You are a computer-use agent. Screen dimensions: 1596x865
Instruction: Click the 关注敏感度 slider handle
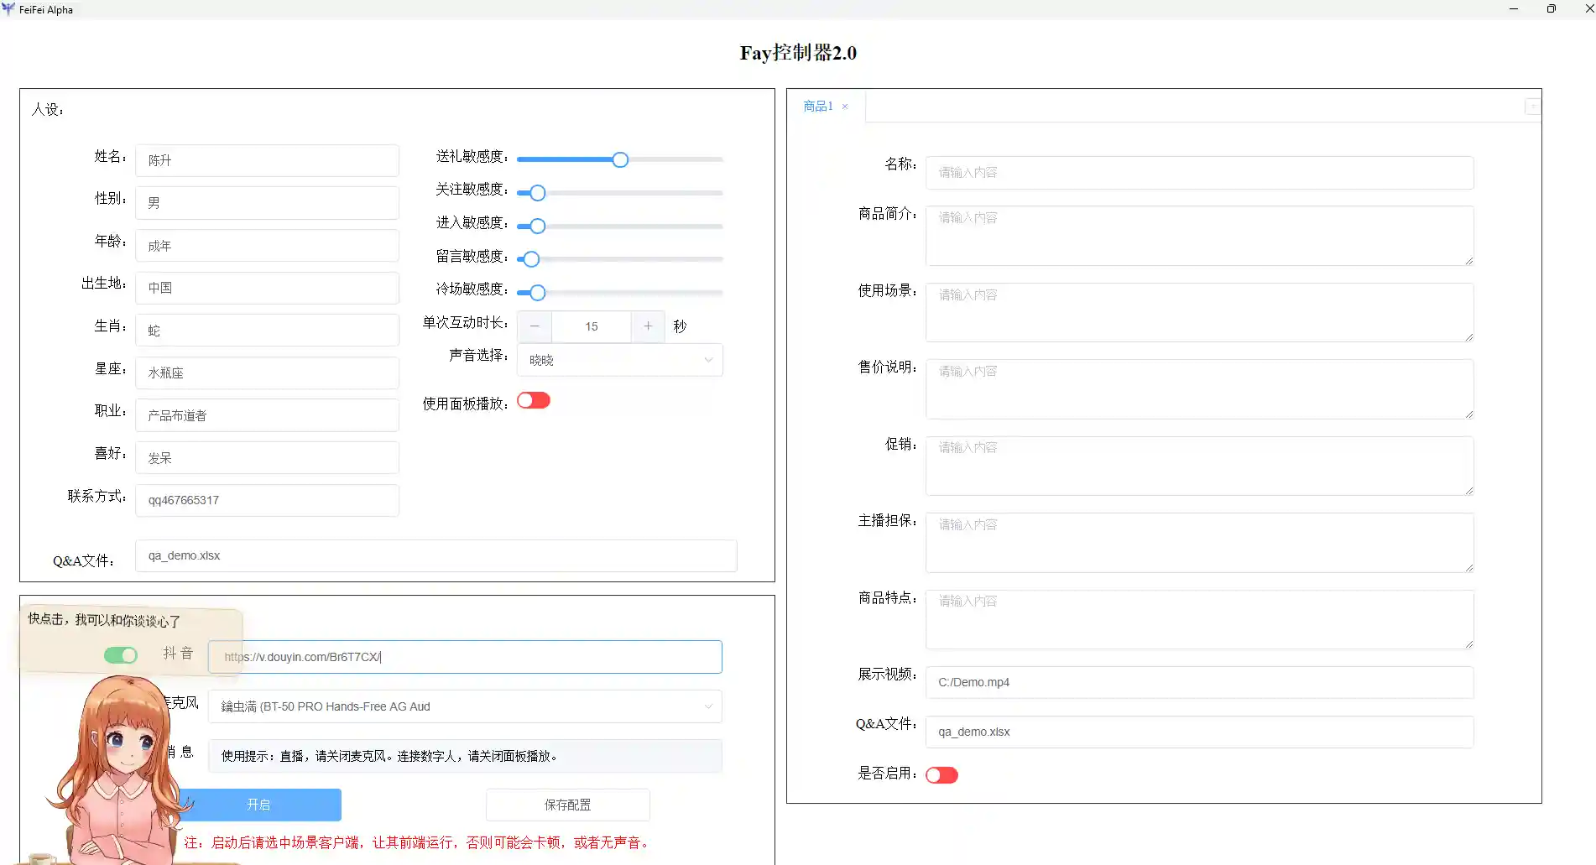tap(538, 193)
